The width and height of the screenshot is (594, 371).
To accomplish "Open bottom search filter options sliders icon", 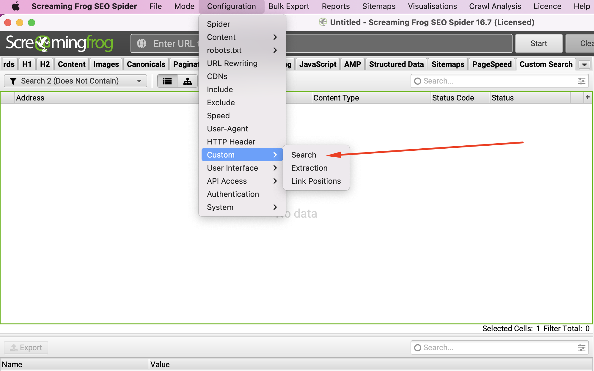I will coord(582,348).
